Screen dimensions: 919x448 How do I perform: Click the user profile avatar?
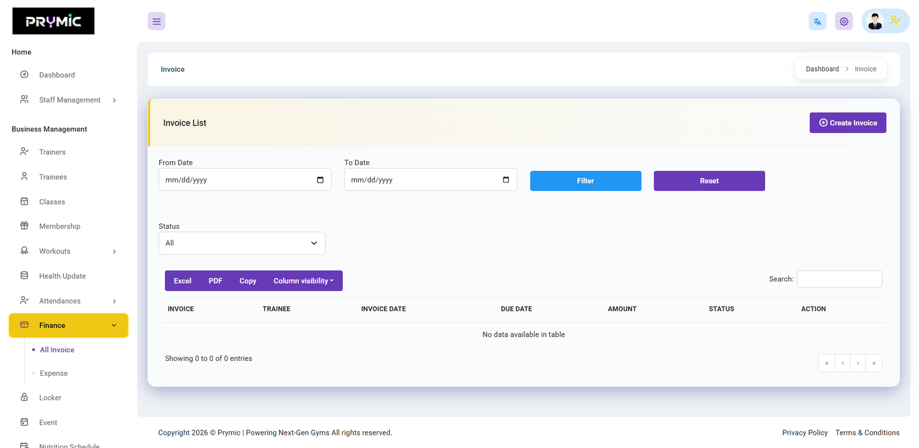[875, 21]
